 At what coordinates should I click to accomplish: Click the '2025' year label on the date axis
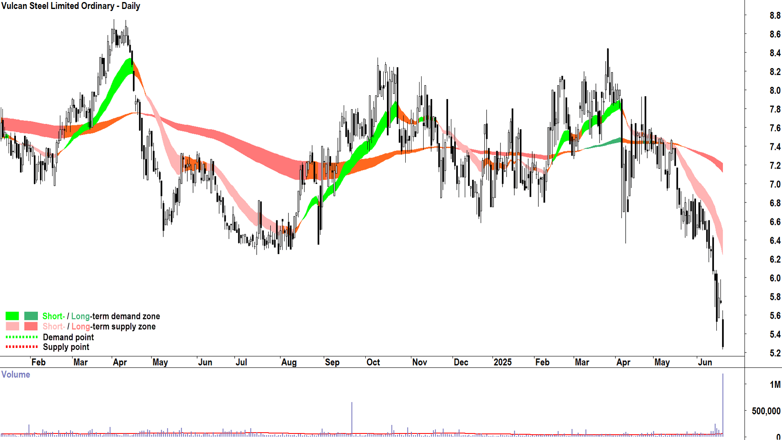point(502,362)
